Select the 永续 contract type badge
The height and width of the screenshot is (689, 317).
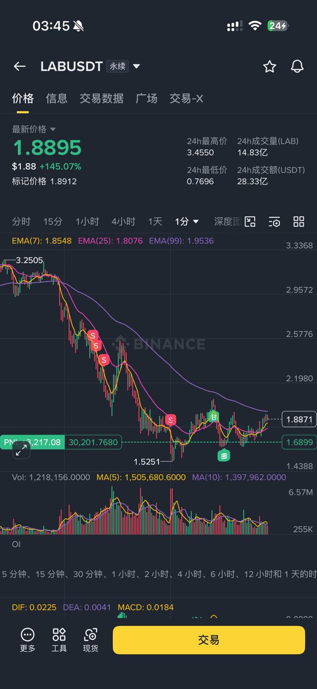[x=117, y=67]
